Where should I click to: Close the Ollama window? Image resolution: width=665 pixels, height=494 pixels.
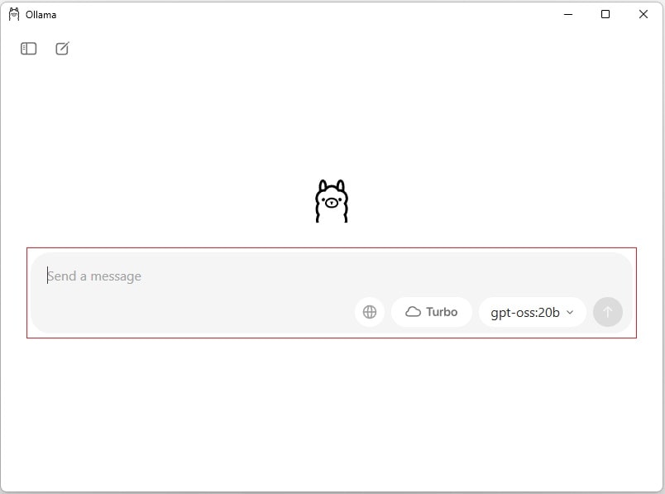643,14
